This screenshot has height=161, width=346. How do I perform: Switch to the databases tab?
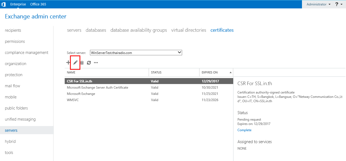point(96,30)
